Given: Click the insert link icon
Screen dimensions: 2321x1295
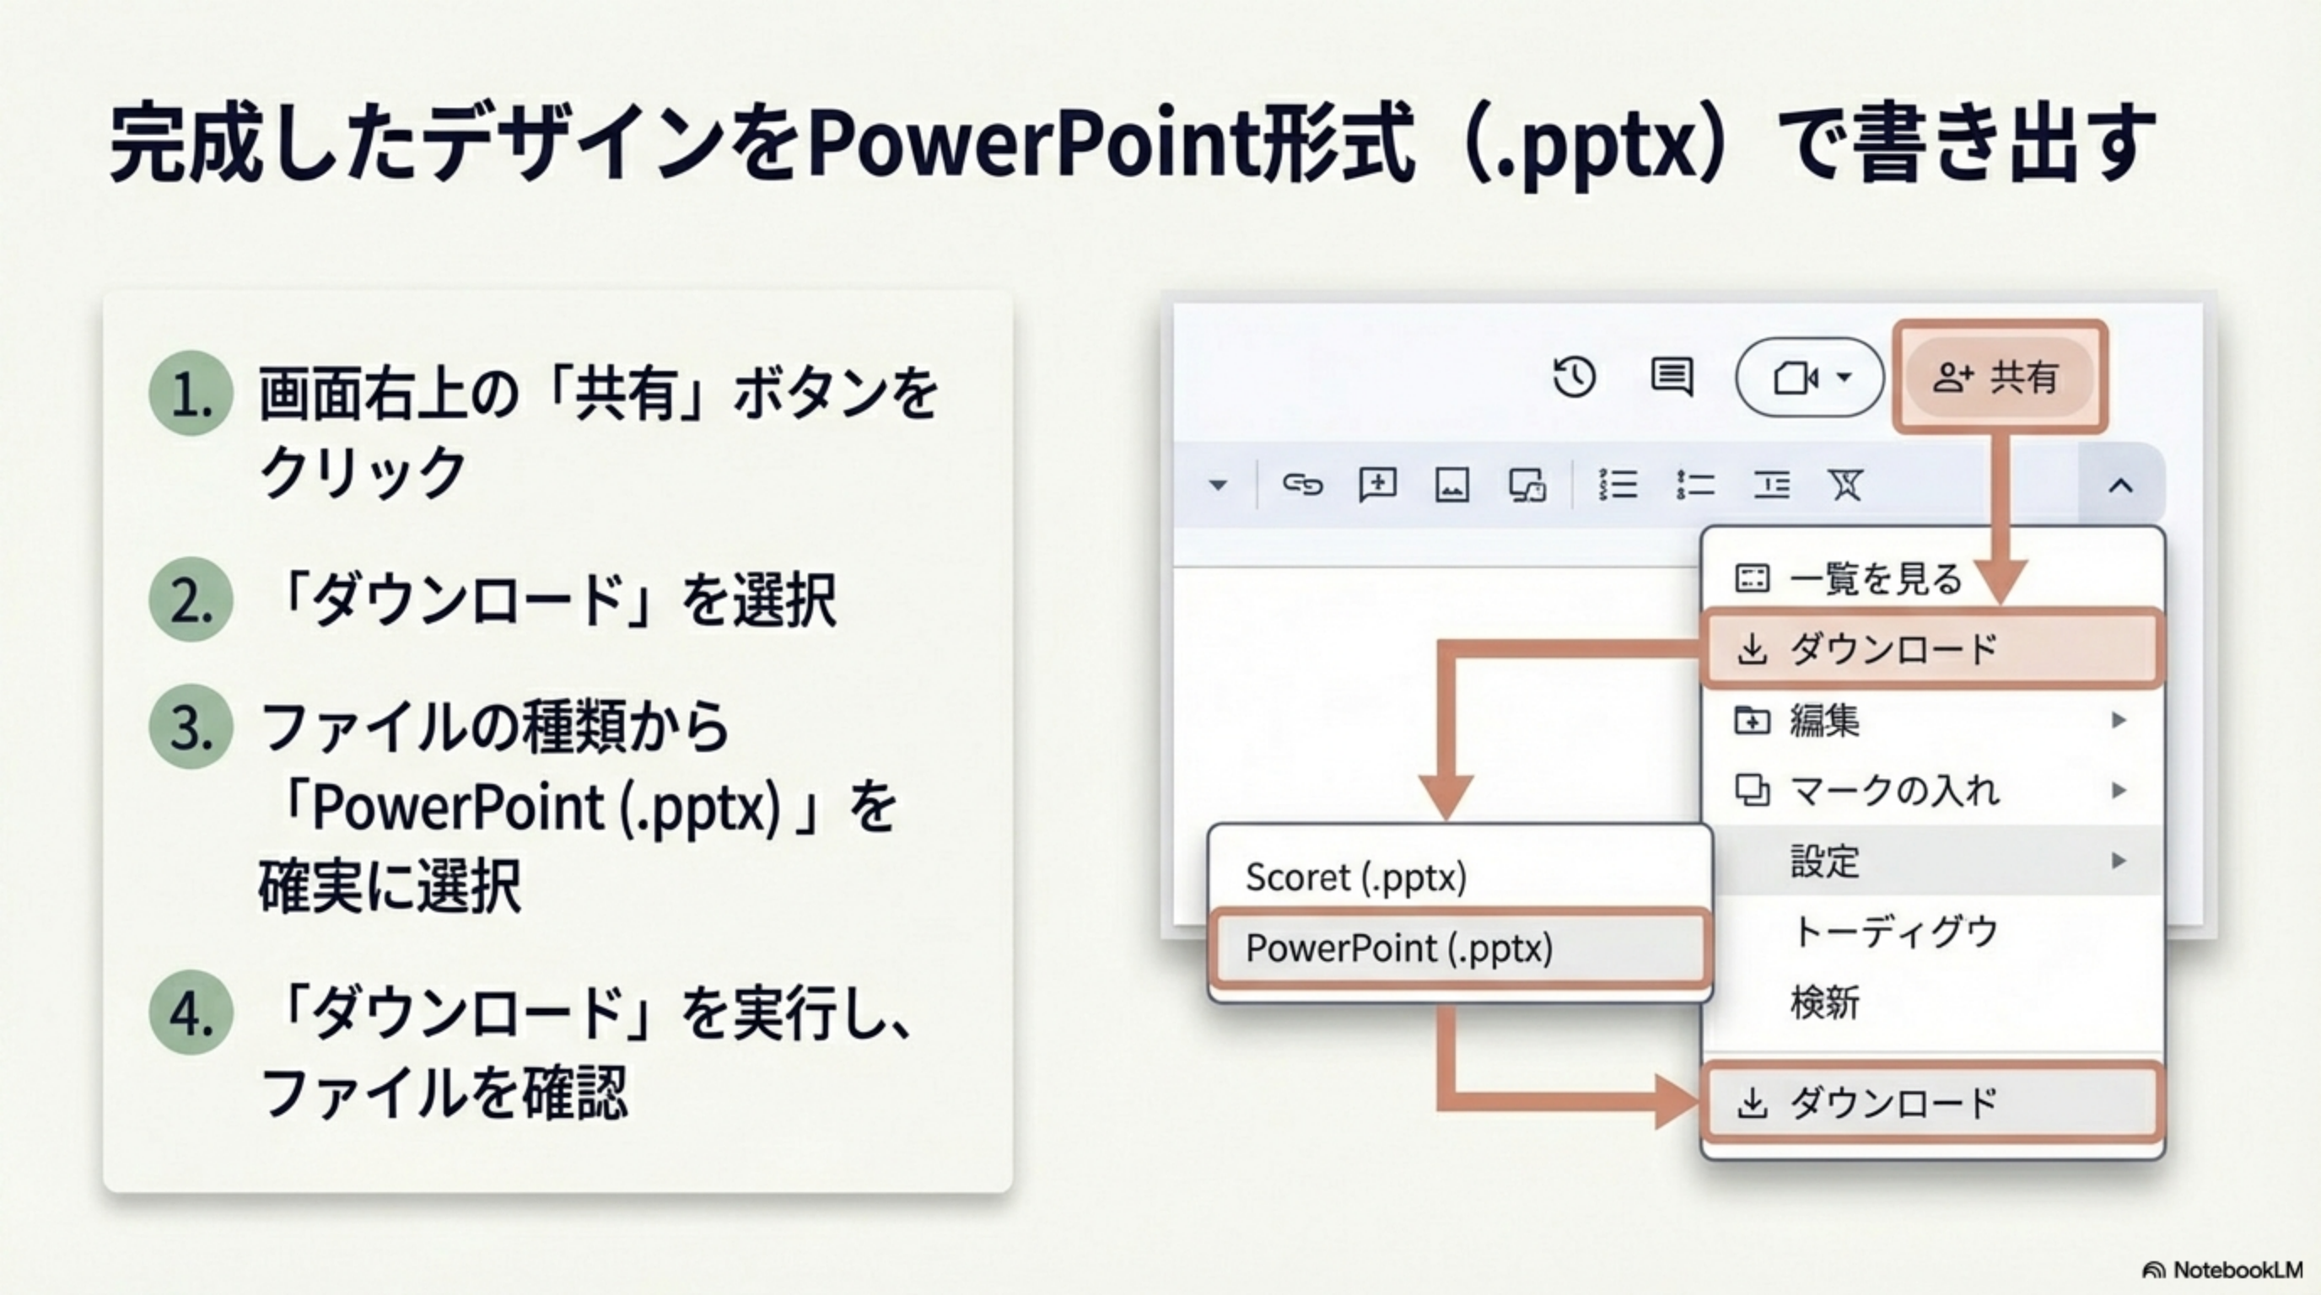Looking at the screenshot, I should tap(1302, 486).
